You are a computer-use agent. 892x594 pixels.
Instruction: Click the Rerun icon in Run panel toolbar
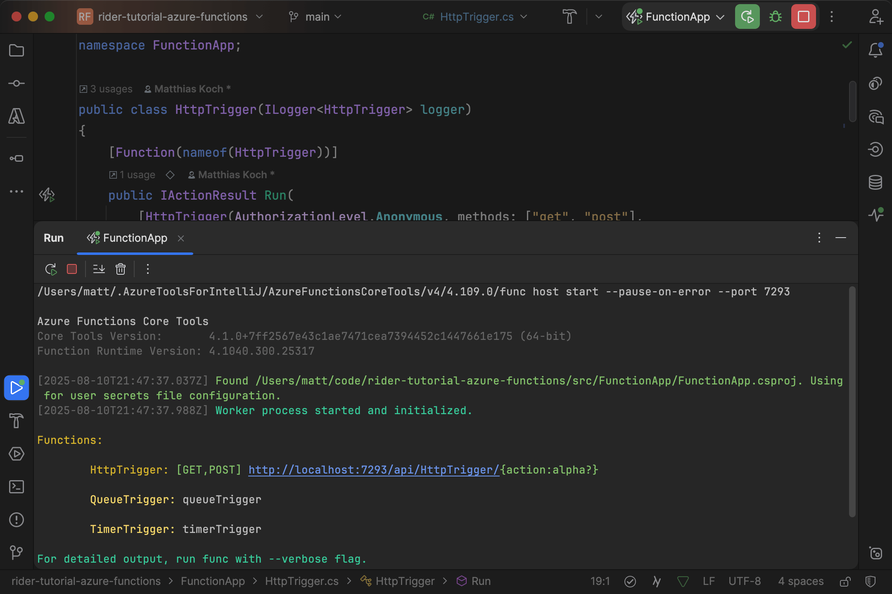[x=51, y=269]
